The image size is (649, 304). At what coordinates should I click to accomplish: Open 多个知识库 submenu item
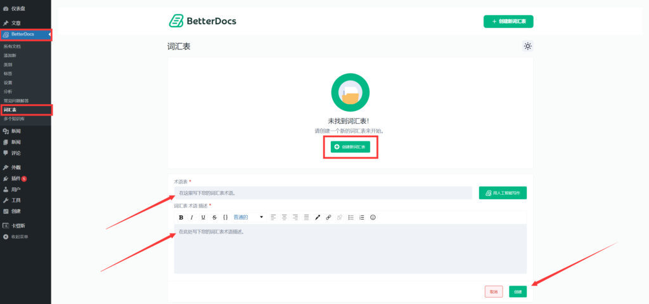click(14, 119)
